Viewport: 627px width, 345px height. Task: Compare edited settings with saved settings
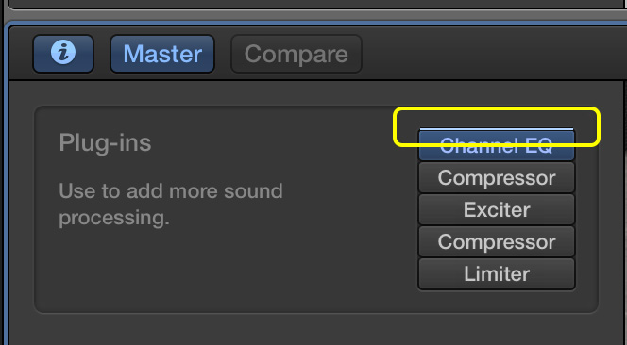297,54
